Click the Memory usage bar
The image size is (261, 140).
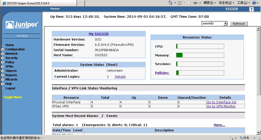[200, 55]
